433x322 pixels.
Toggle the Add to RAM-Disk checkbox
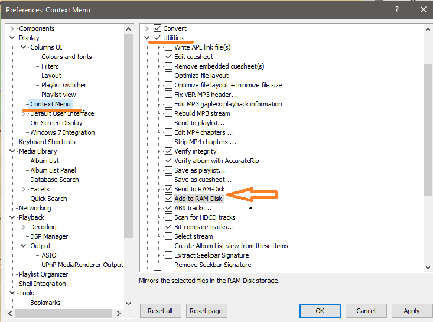click(x=169, y=199)
